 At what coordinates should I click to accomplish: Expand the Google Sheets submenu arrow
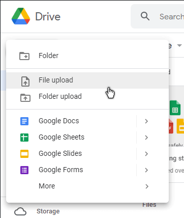tap(146, 138)
